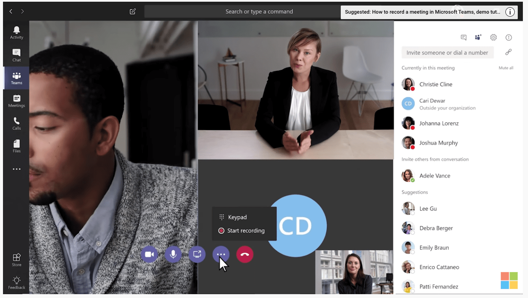Expand the Store section in sidebar

pos(16,259)
